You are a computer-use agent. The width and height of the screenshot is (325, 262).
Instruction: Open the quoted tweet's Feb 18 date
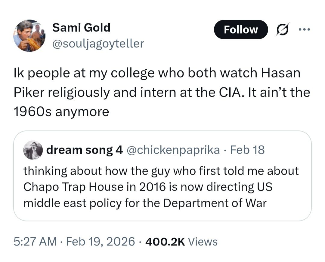pos(247,150)
